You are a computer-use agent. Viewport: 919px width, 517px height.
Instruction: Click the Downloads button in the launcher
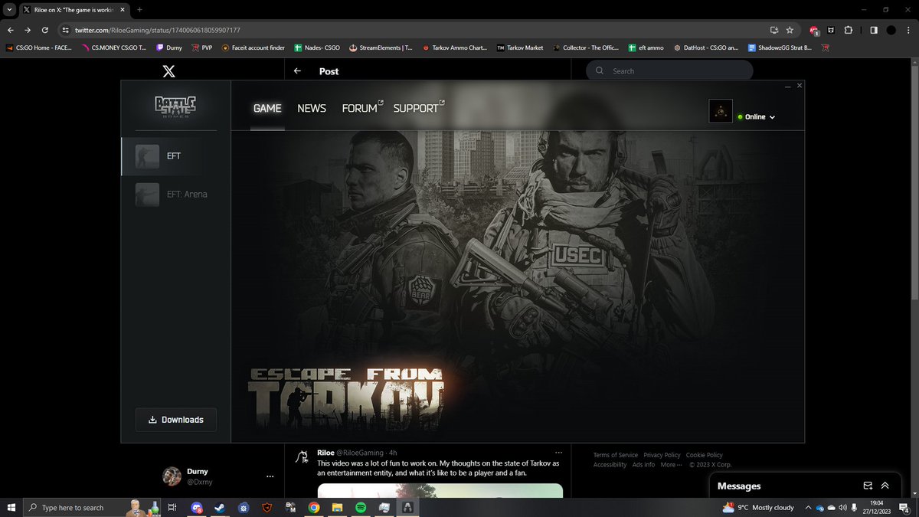[x=176, y=420]
